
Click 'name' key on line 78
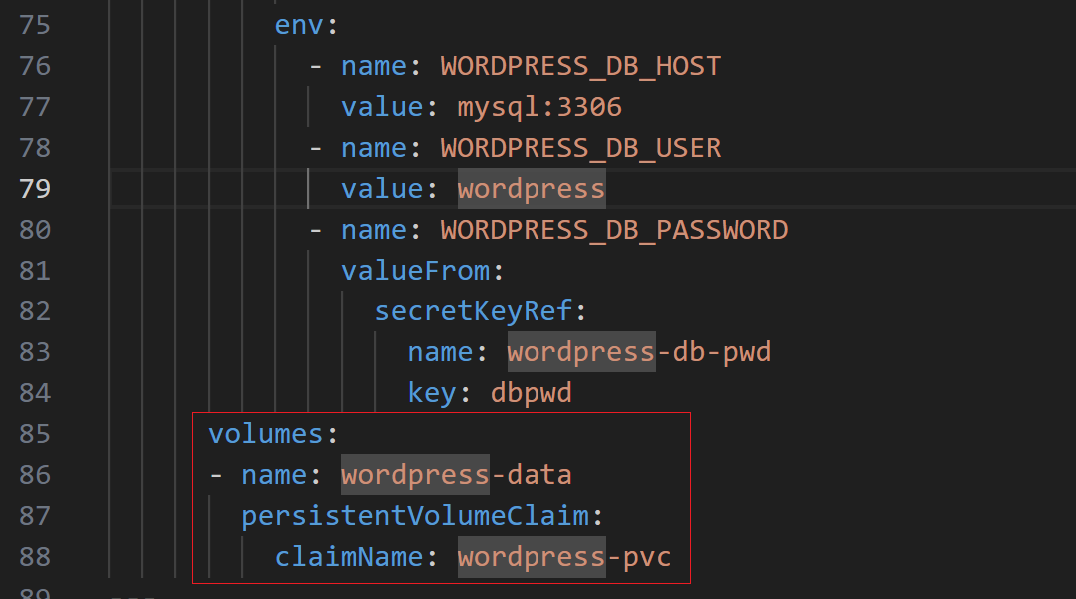coord(374,148)
